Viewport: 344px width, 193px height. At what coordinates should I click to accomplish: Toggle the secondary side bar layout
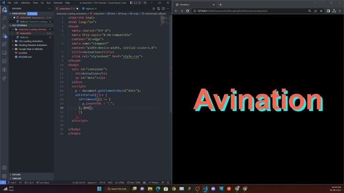point(139,3)
